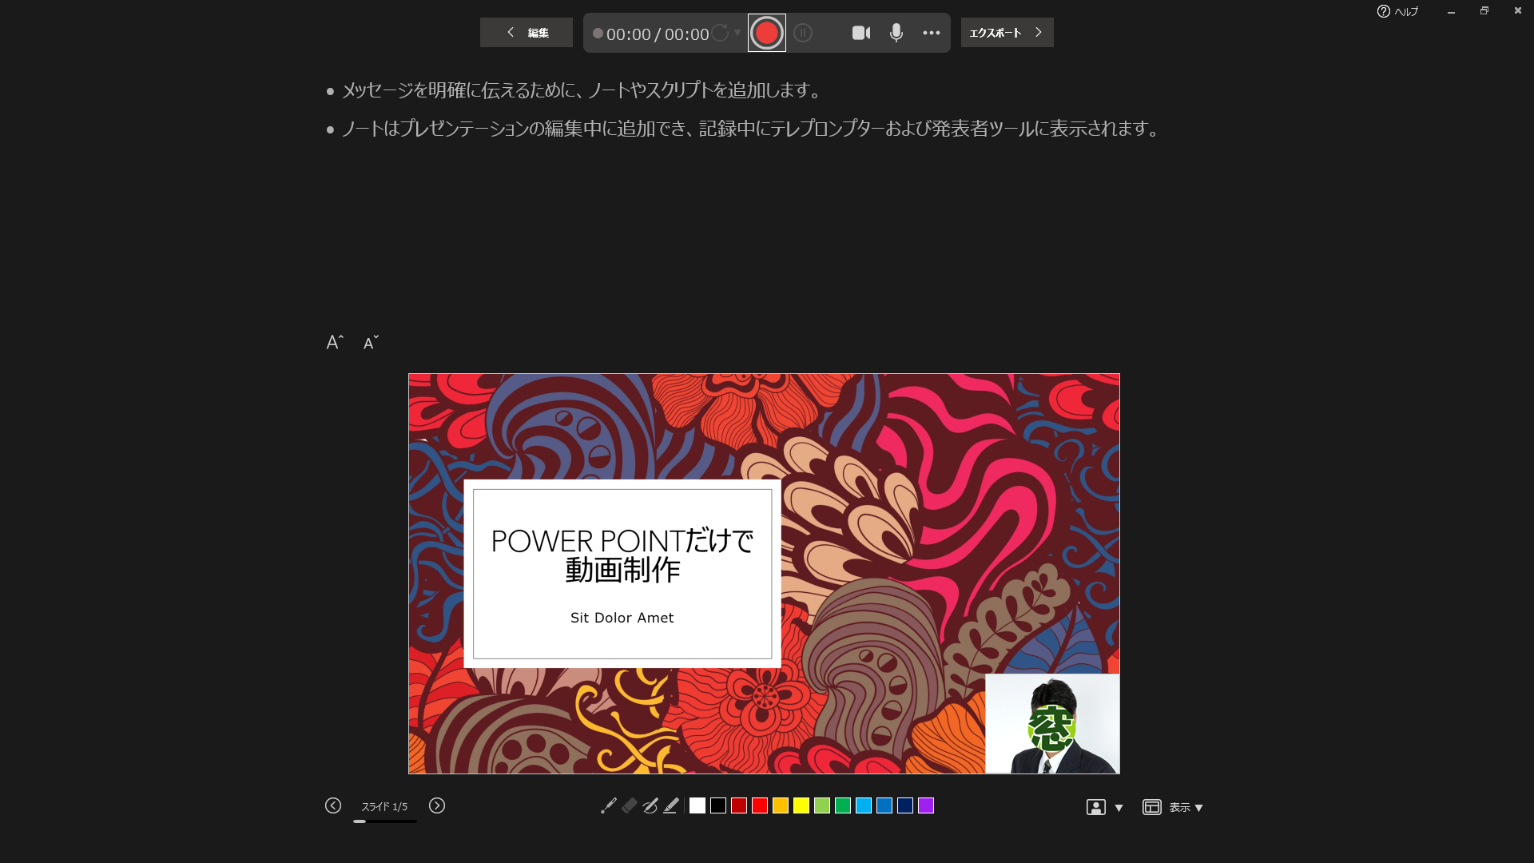Mute the microphone
This screenshot has width=1534, height=863.
click(896, 33)
